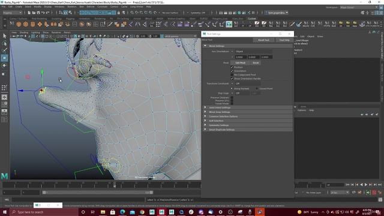Click the Reset Tool button
This screenshot has height=216, width=384.
coord(263,40)
